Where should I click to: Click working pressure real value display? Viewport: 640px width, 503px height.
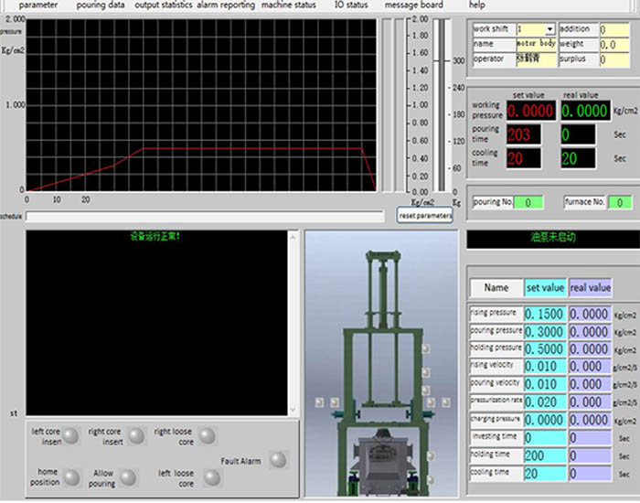pyautogui.click(x=585, y=111)
